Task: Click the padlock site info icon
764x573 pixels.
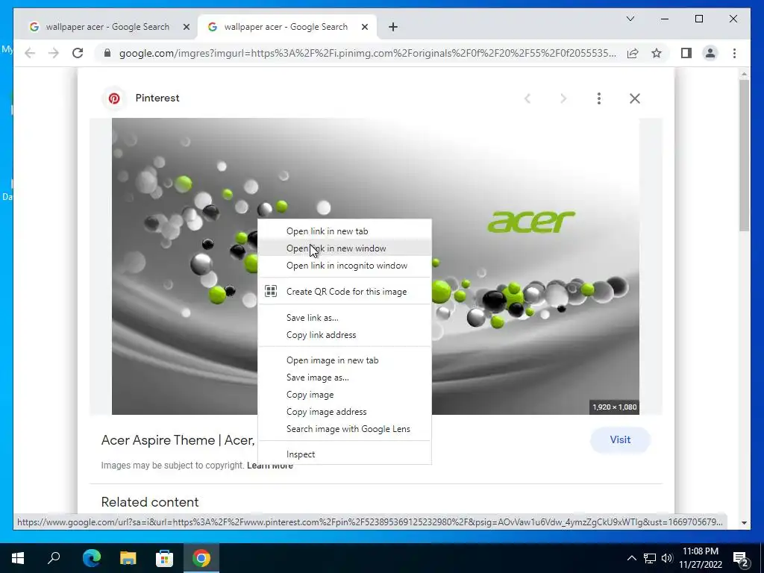Action: tap(107, 53)
